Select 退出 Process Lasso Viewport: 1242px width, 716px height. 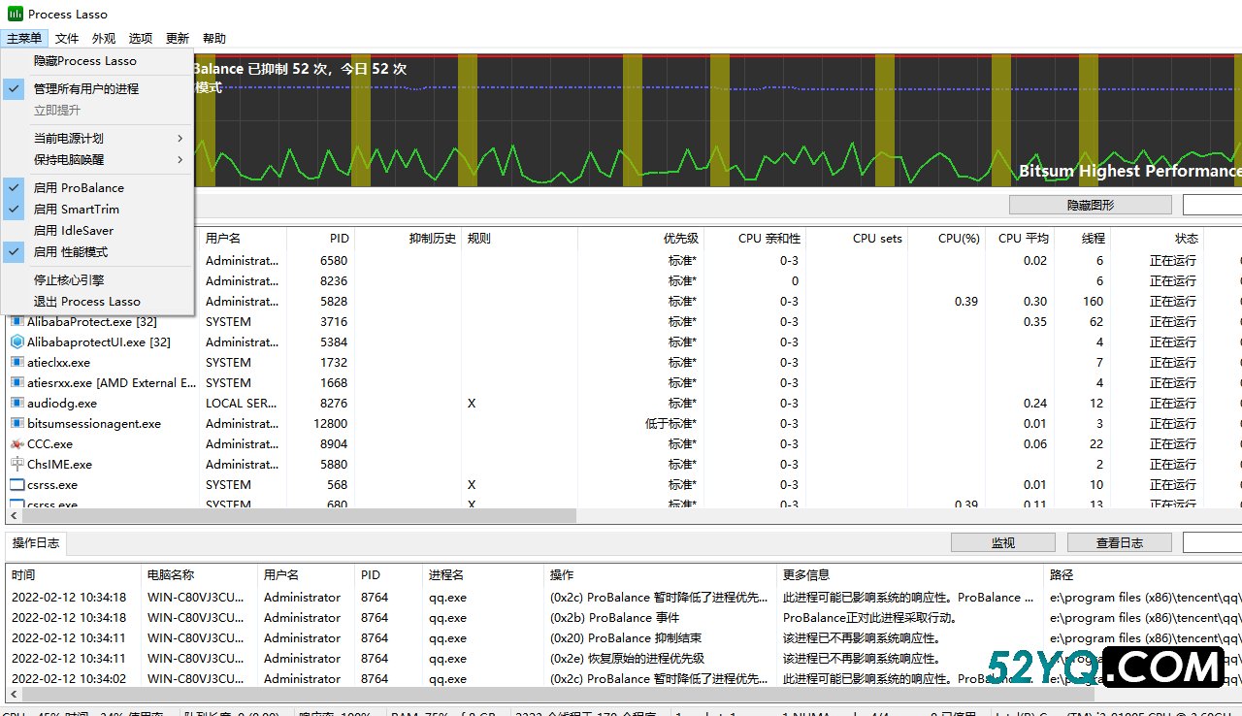point(98,301)
